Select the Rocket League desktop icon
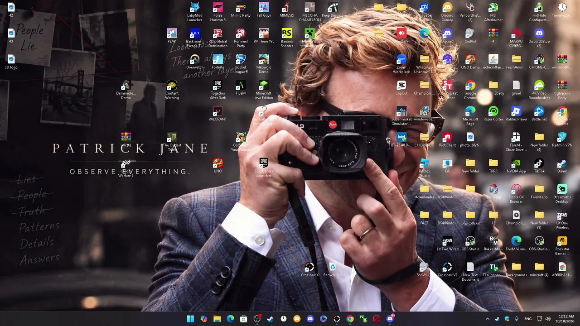580x326 pixels. pyautogui.click(x=241, y=64)
